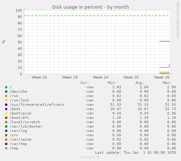Select the /var/lib/docker legend label
Screen dimensions: 181x161
(x=26, y=126)
